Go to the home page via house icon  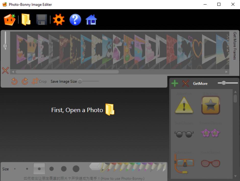click(x=91, y=20)
